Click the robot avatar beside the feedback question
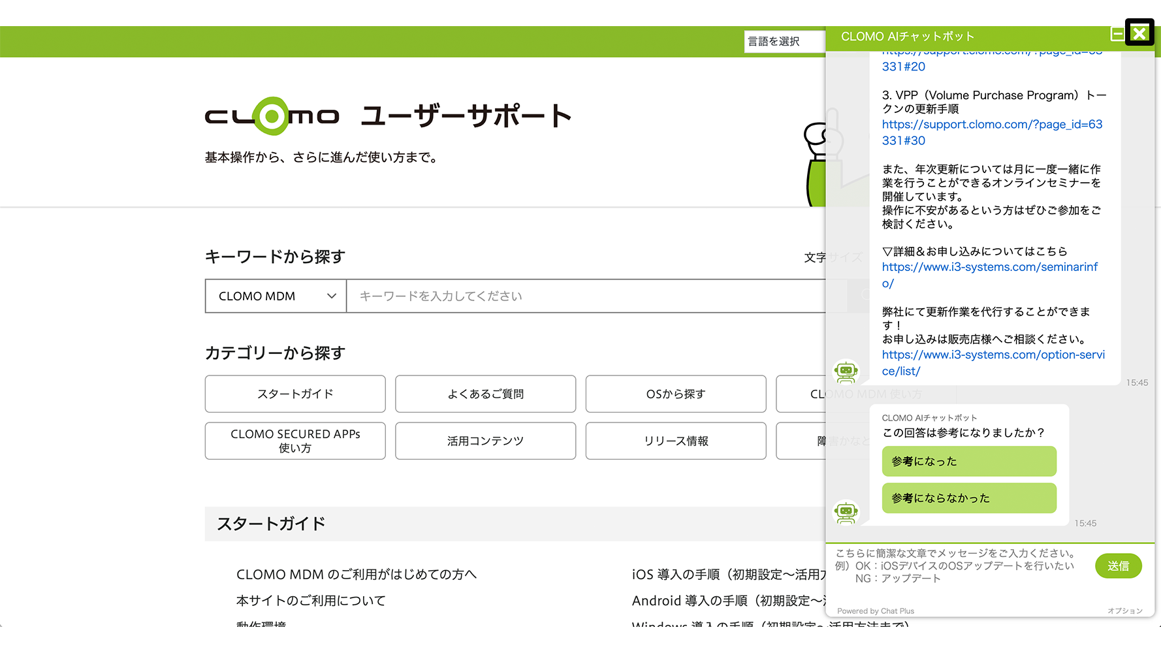Screen dimensions: 1161x653 click(x=846, y=512)
